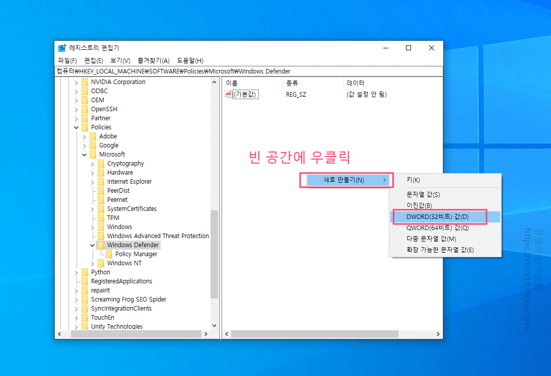The image size is (551, 376).
Task: Click the Registry Editor app icon in titlebar
Action: point(61,48)
